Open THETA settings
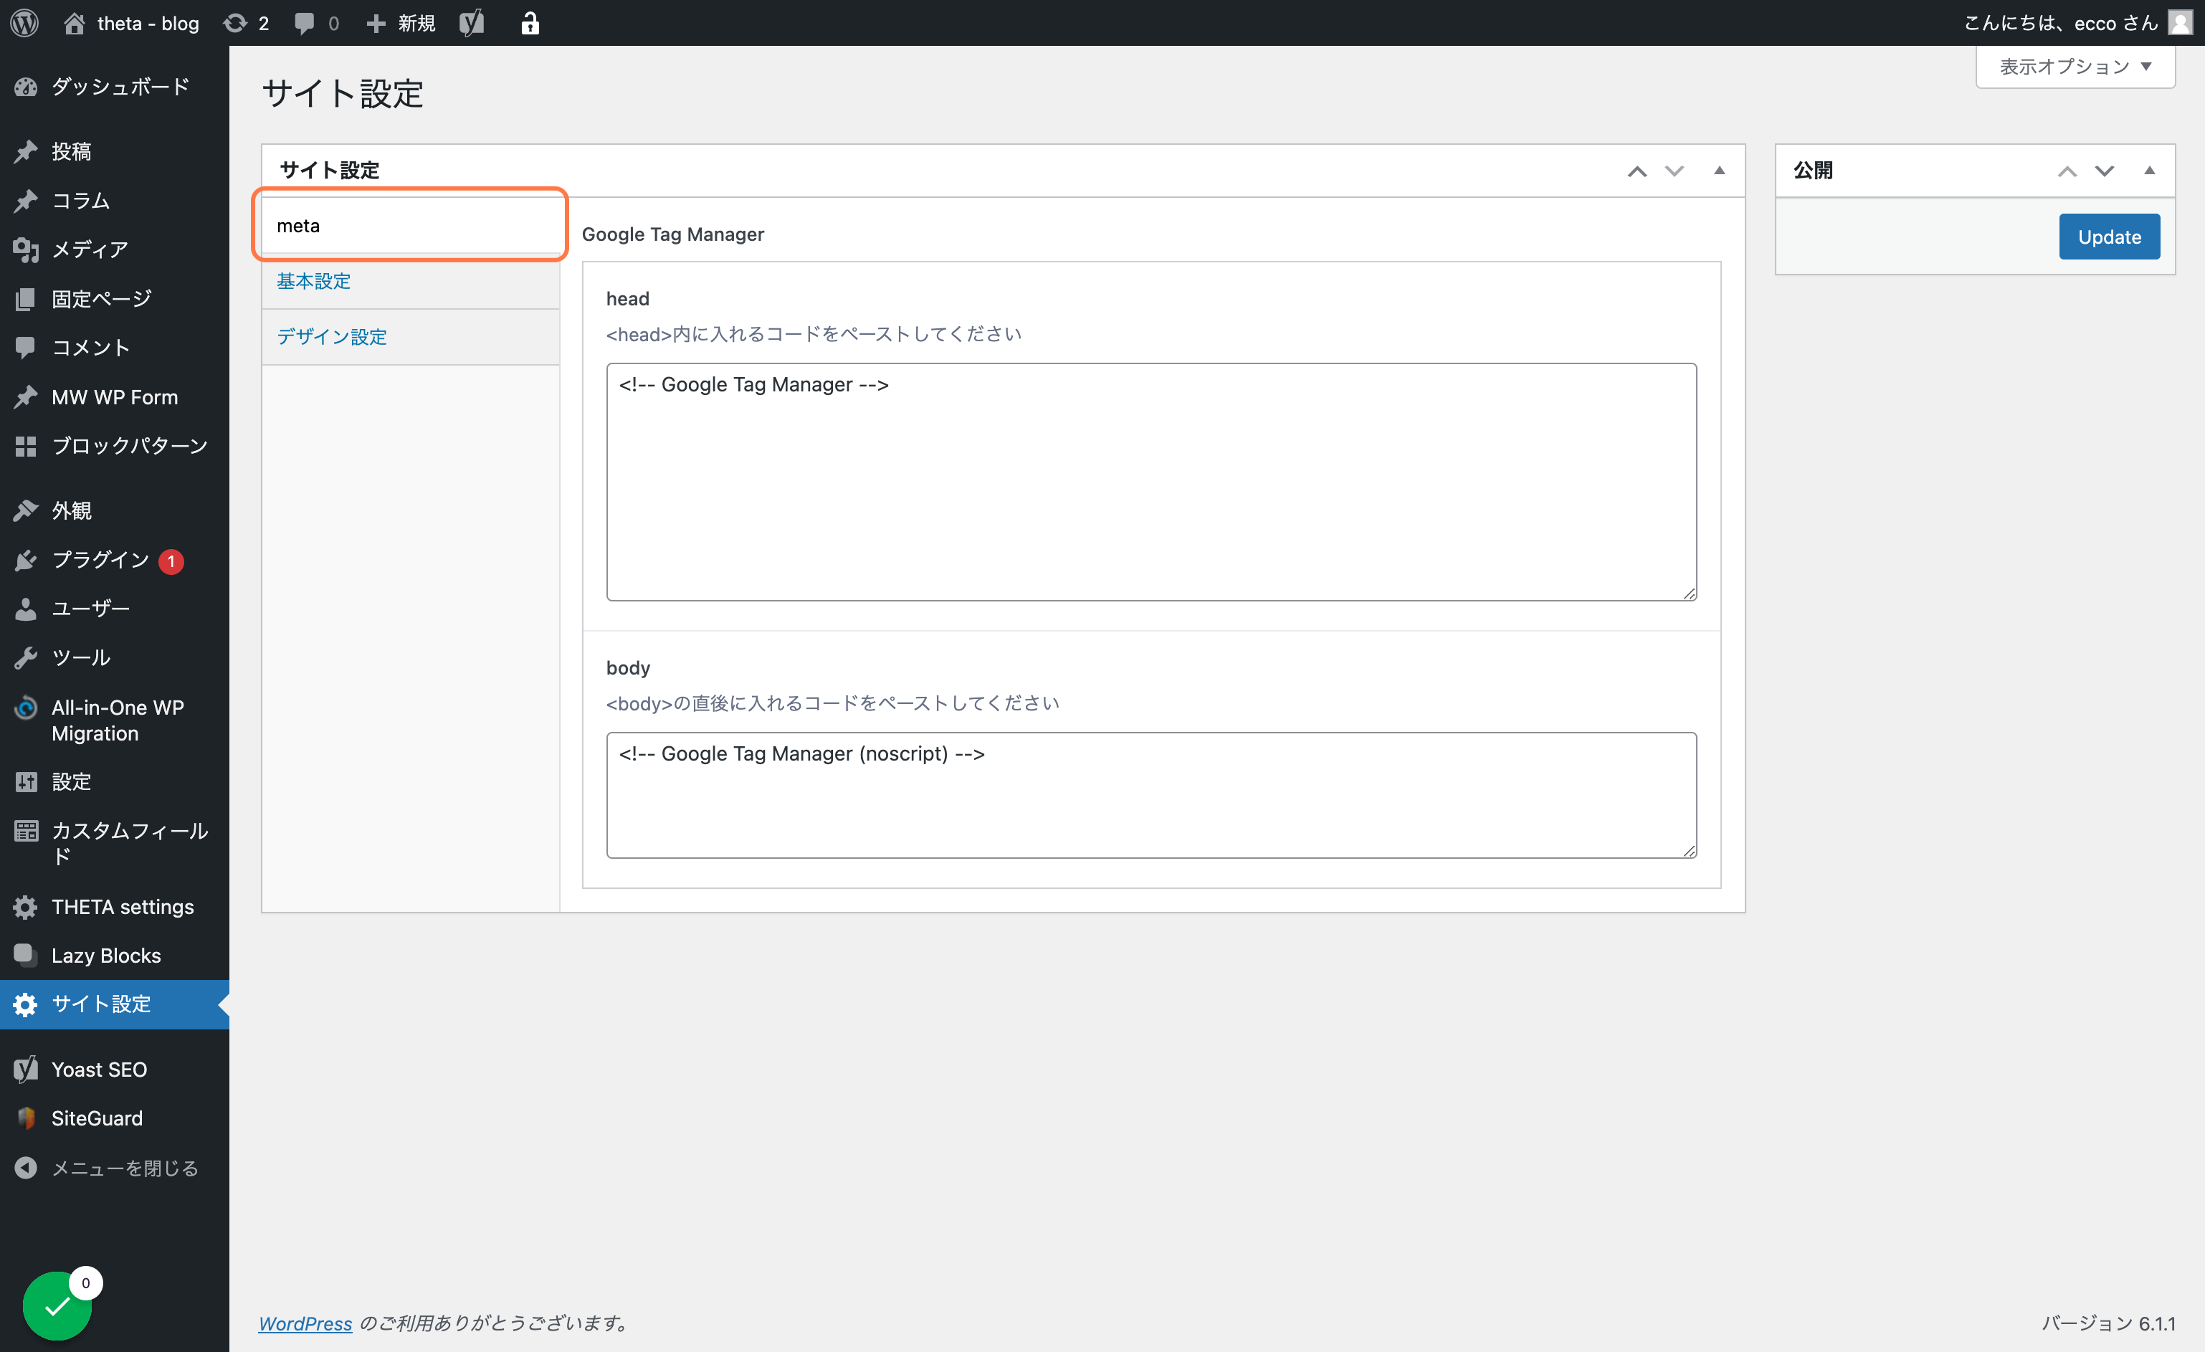The height and width of the screenshot is (1352, 2205). pyautogui.click(x=115, y=906)
